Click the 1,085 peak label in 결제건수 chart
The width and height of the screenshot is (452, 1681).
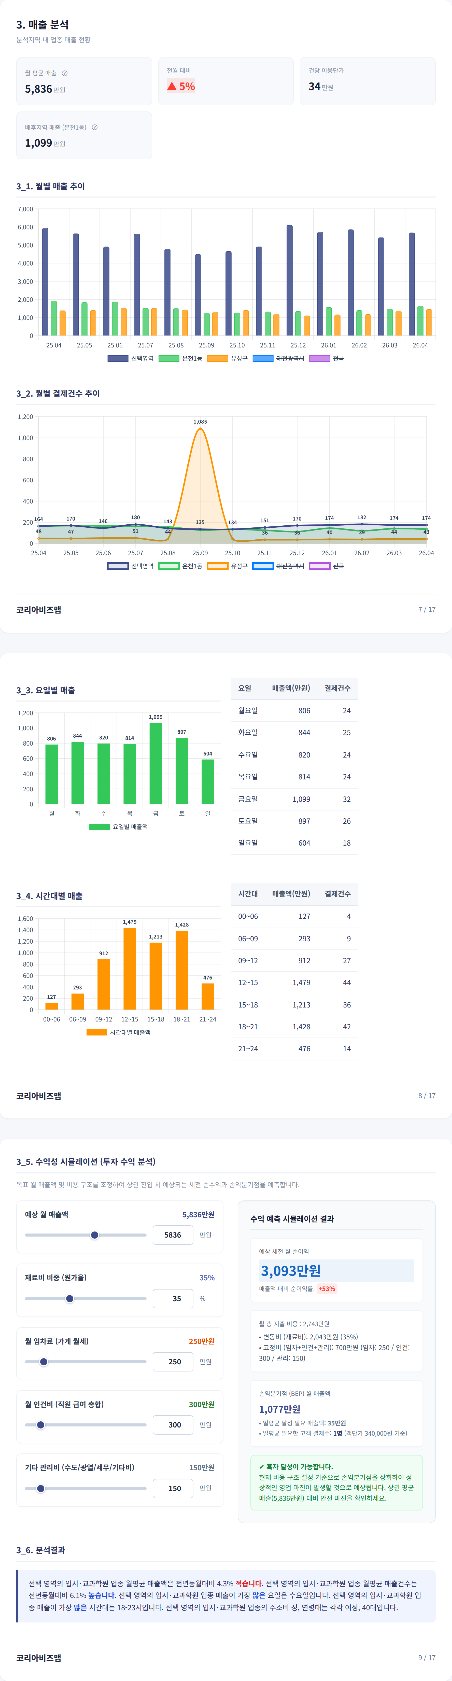coord(200,422)
